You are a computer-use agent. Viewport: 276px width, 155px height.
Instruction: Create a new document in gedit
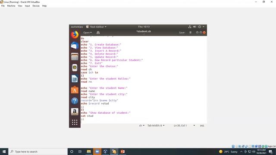coord(98,33)
